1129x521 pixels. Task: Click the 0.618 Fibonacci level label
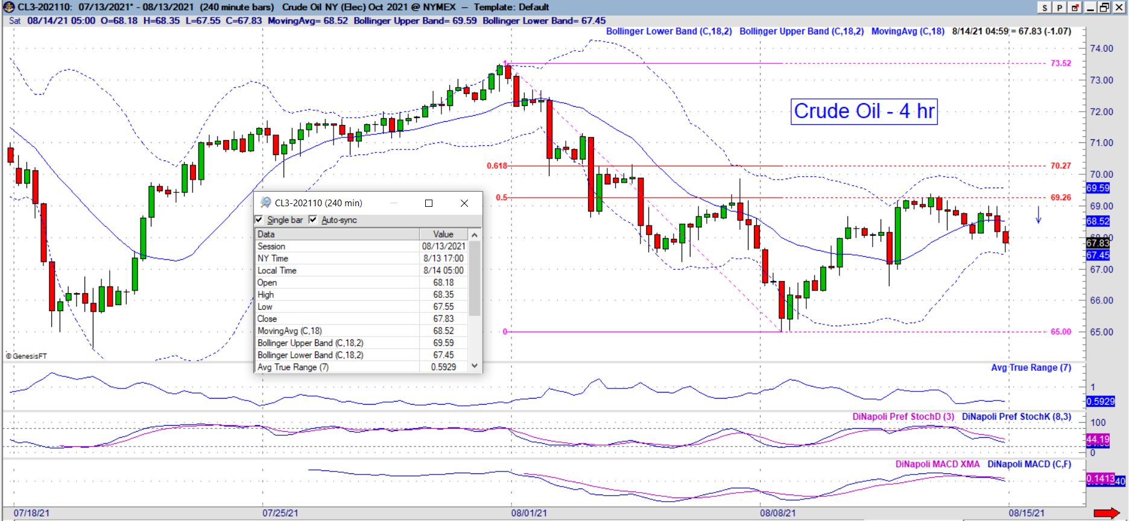pos(497,166)
